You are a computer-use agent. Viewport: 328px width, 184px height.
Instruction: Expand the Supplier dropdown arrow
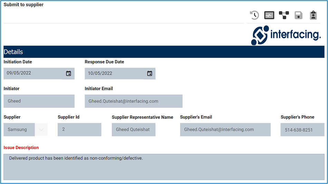click(x=41, y=129)
